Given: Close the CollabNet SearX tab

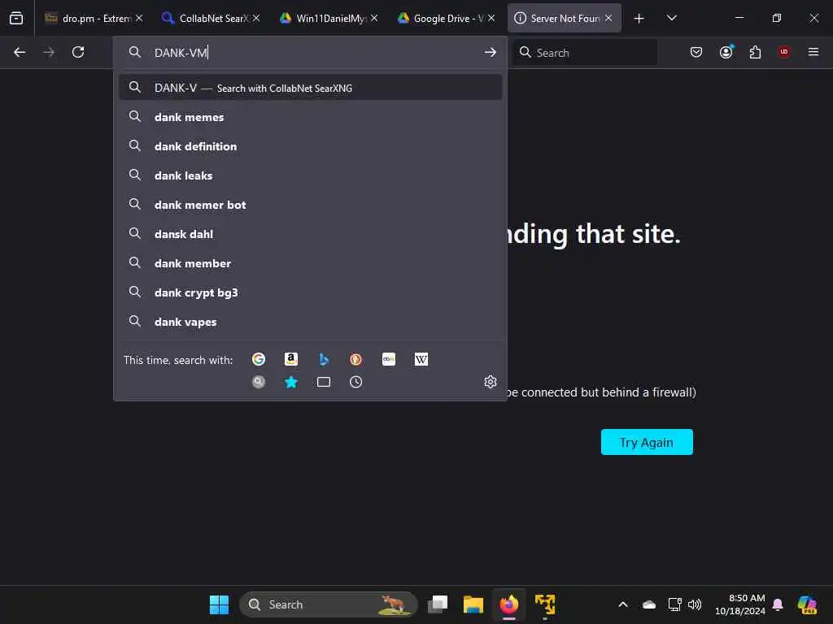Looking at the screenshot, I should tap(256, 18).
